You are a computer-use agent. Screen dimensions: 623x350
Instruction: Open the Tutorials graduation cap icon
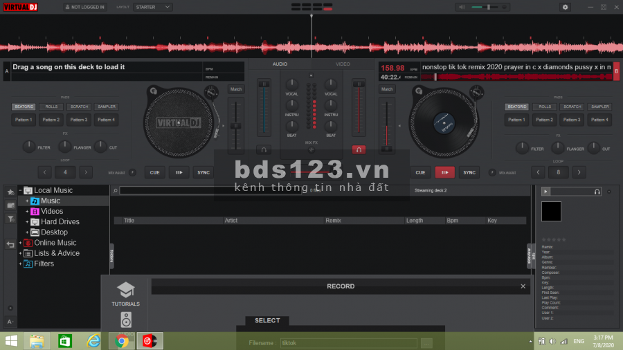[125, 290]
